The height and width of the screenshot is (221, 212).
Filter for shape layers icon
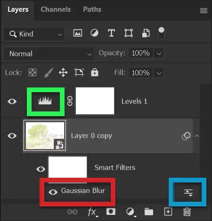129,33
